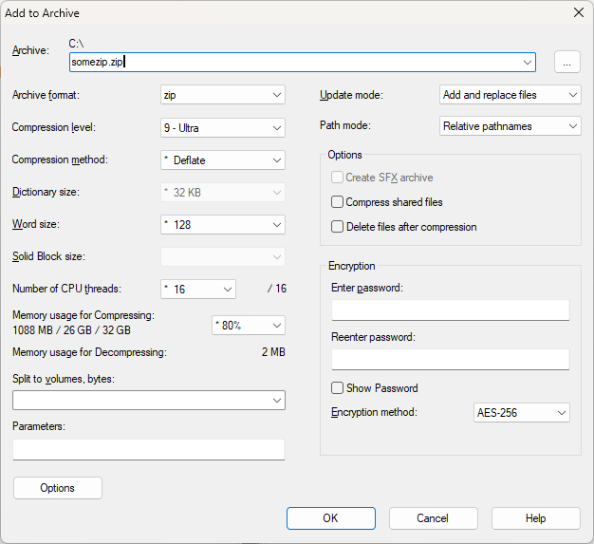Check the Show Password box

(337, 388)
